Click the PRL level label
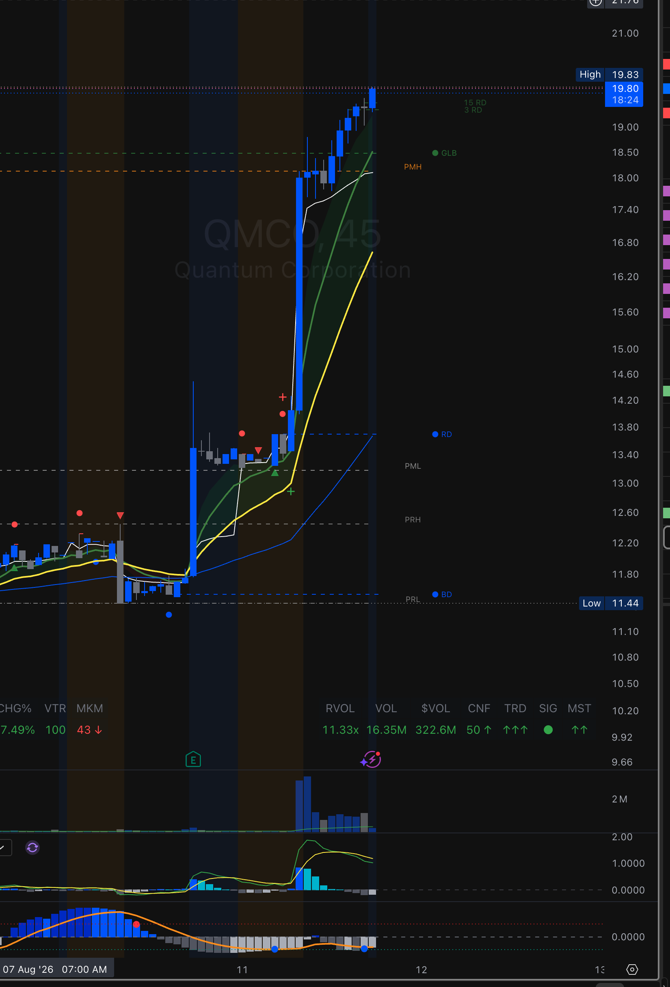 point(413,599)
